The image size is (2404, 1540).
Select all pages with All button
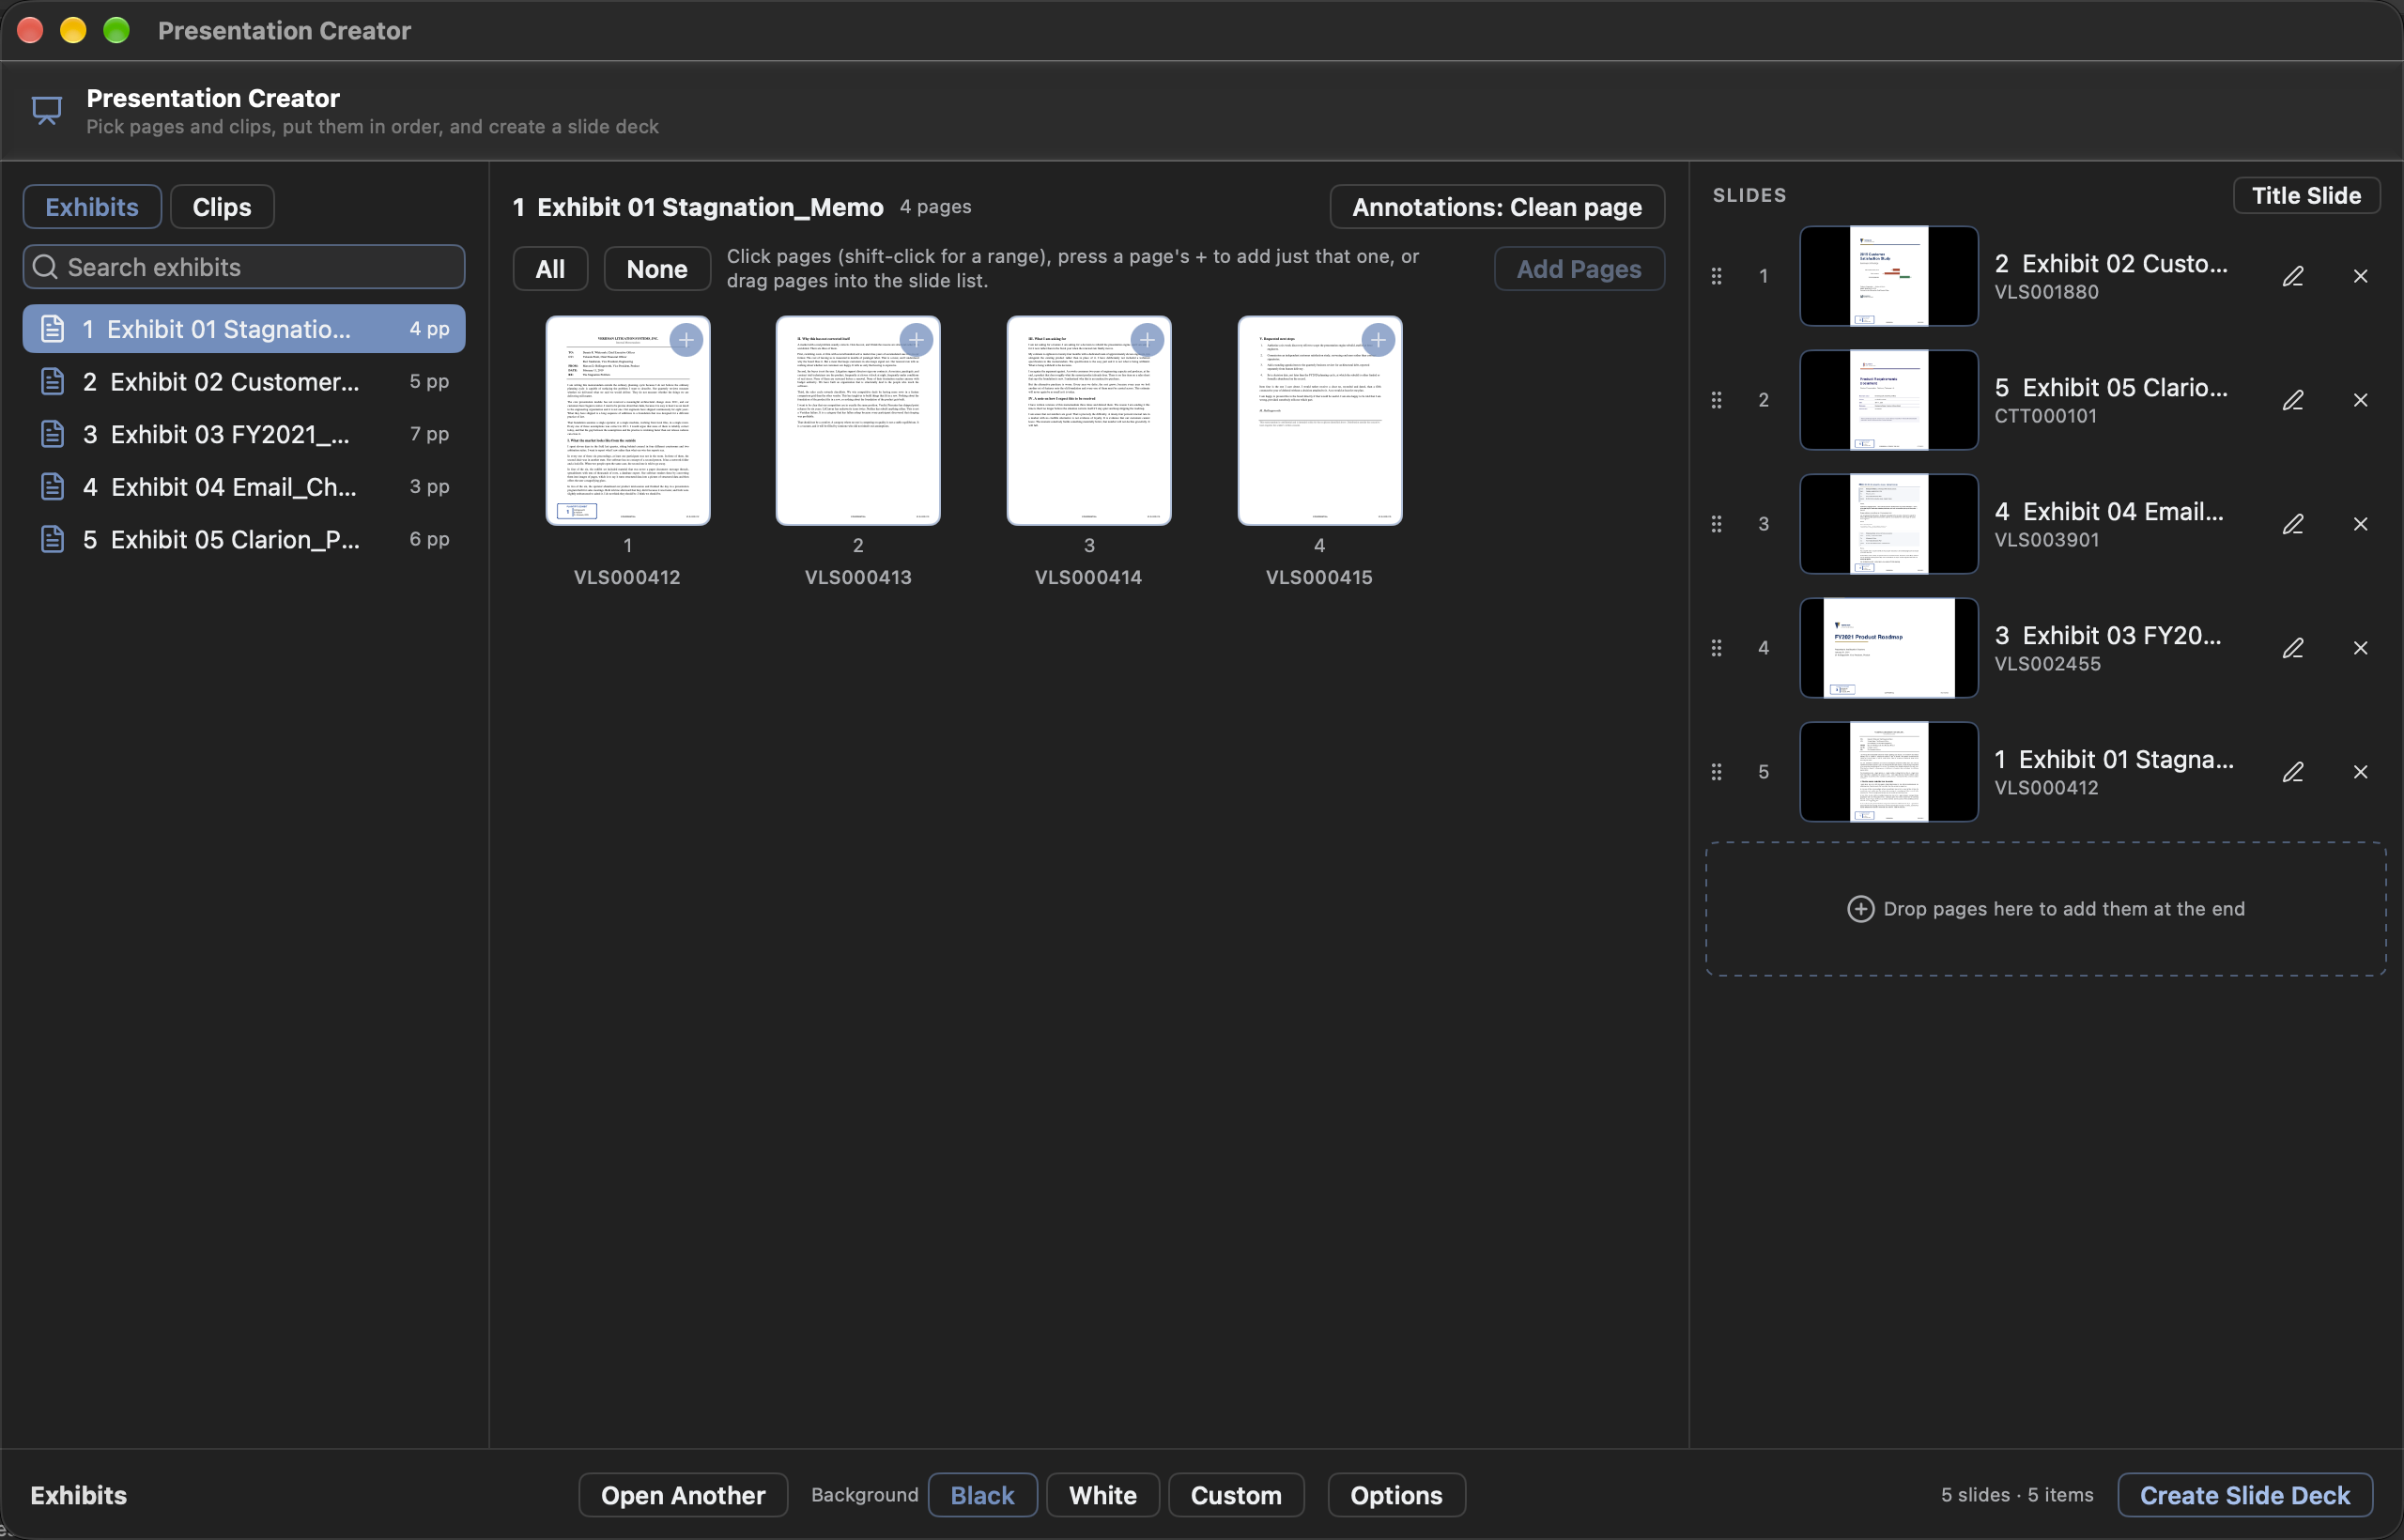tap(550, 269)
